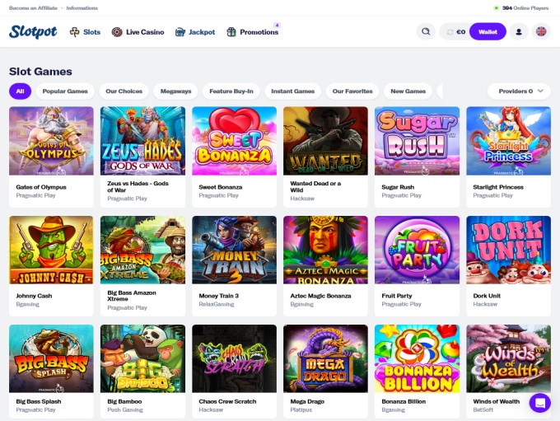Select the Megaways filter tab
The width and height of the screenshot is (560, 421).
coord(175,91)
